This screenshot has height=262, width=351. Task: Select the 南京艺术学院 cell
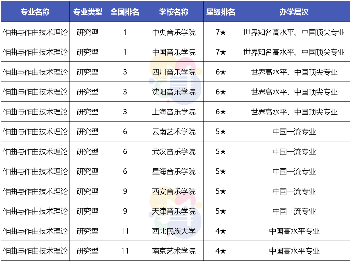[x=174, y=251]
